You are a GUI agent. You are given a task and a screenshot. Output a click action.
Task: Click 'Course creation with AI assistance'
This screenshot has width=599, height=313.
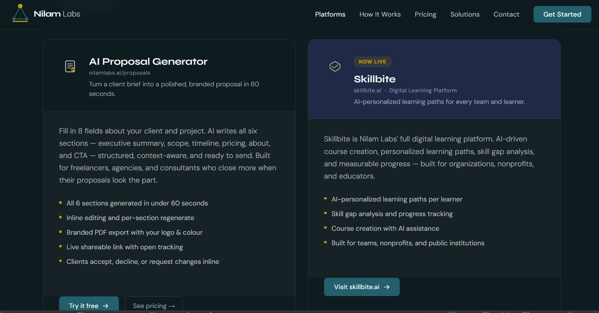tap(385, 228)
